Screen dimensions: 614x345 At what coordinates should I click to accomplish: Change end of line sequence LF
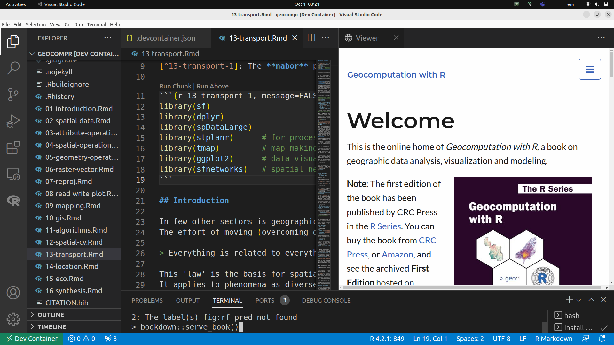(x=523, y=339)
